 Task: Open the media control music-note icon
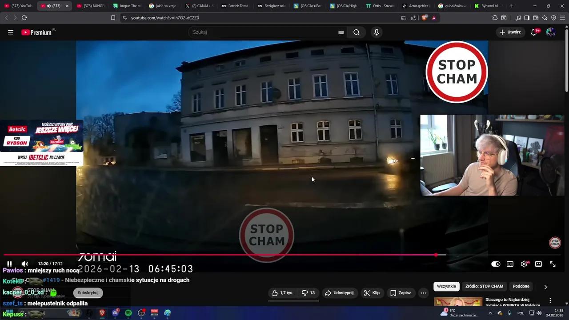coord(518,18)
